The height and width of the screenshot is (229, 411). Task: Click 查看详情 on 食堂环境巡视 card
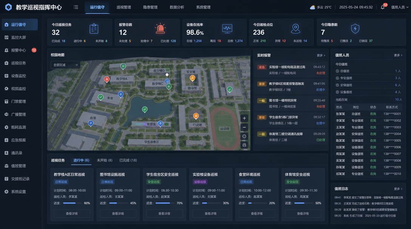point(257,214)
